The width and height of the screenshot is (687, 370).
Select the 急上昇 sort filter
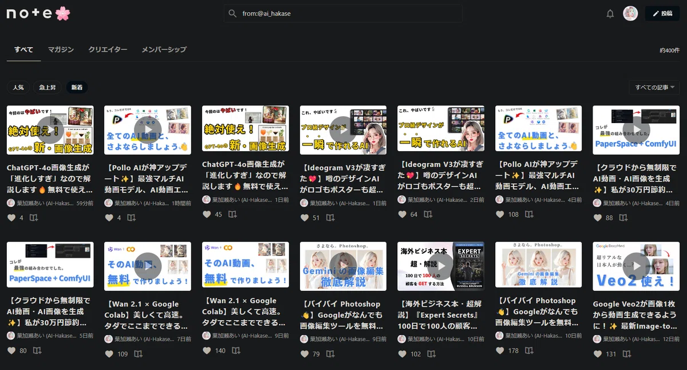coord(48,88)
